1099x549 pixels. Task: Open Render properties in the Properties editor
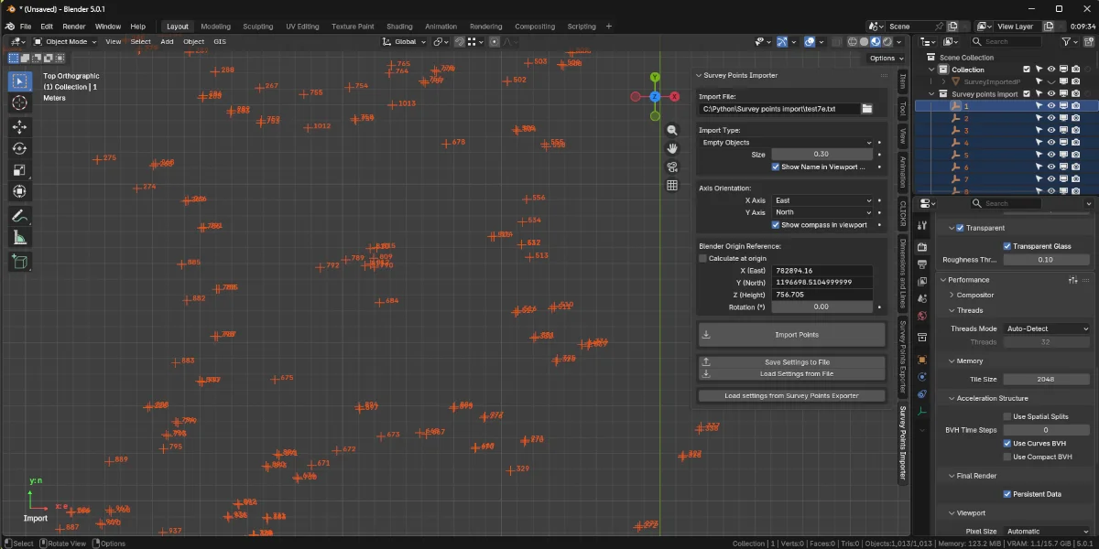922,246
